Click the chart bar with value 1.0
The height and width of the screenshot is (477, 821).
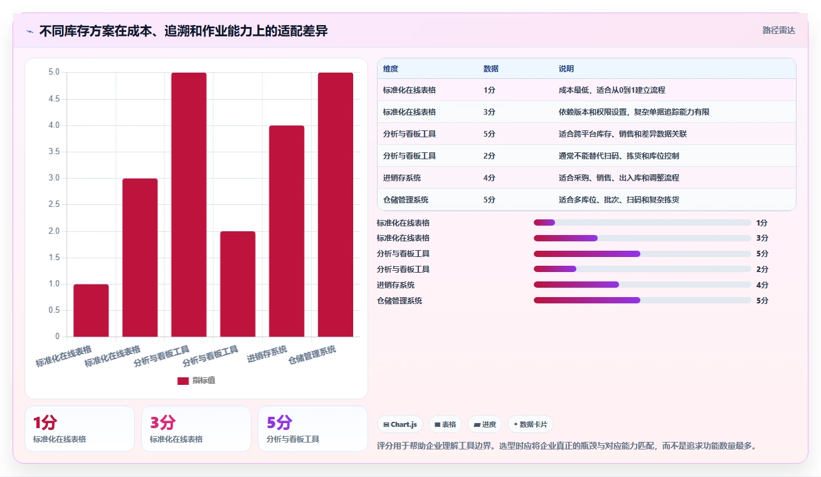coord(91,310)
